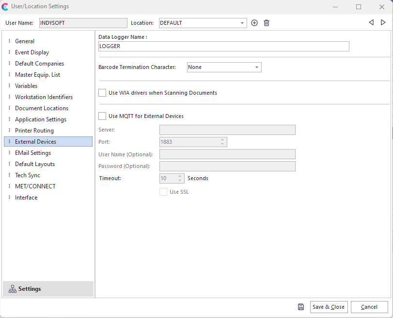
Task: Click the Cancel button
Action: [369, 307]
